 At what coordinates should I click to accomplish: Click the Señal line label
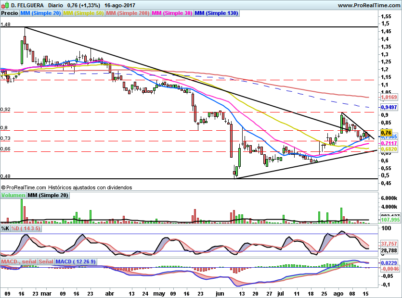[46, 261]
